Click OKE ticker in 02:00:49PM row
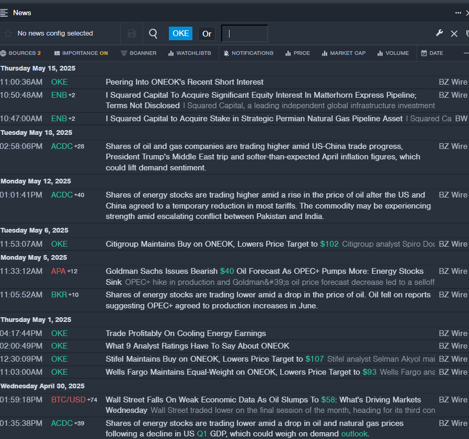This screenshot has height=439, width=469. tap(59, 346)
